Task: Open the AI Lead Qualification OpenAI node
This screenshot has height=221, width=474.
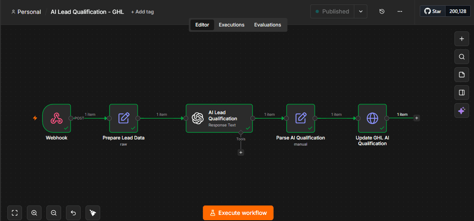Action: point(219,118)
